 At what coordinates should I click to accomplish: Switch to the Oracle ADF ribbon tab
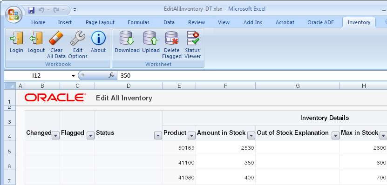tap(320, 22)
